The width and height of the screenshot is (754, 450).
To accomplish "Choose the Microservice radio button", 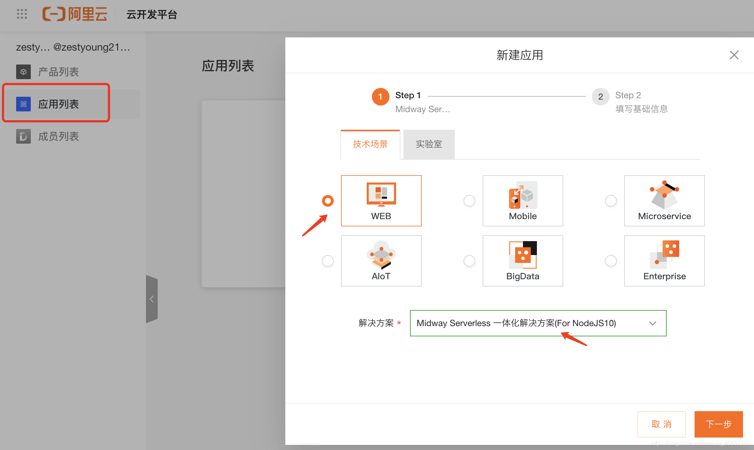I will tap(611, 201).
